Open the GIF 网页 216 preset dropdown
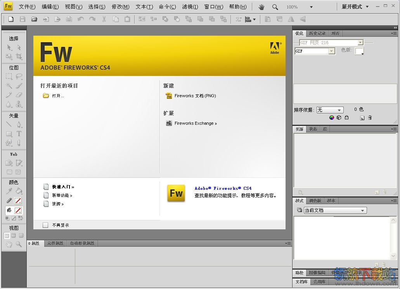The width and height of the screenshot is (400, 289). pyautogui.click(x=360, y=43)
